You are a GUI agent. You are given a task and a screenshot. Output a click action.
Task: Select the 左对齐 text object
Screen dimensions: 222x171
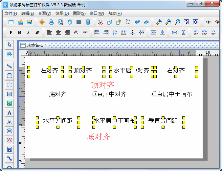[49, 70]
